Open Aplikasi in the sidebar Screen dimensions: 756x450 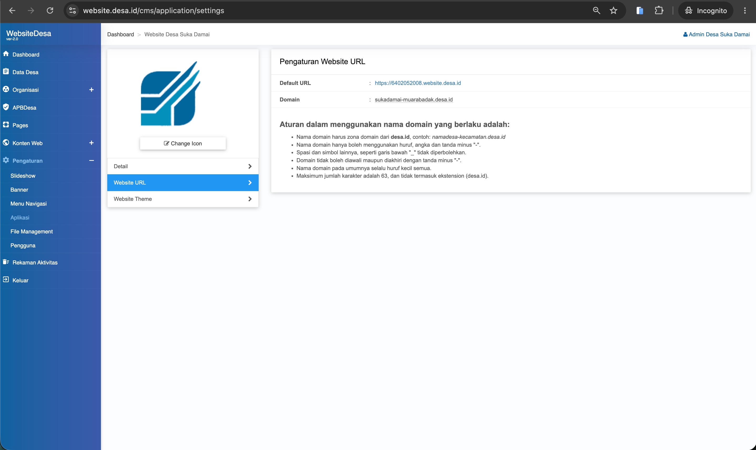(x=20, y=218)
